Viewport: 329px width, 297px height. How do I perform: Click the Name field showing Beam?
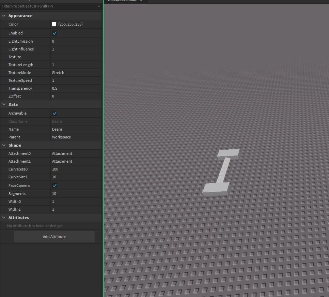pyautogui.click(x=76, y=129)
